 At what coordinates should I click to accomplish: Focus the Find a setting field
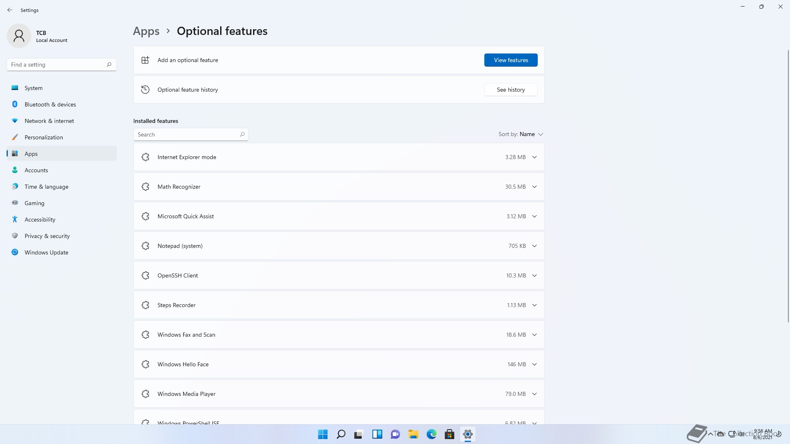62,65
